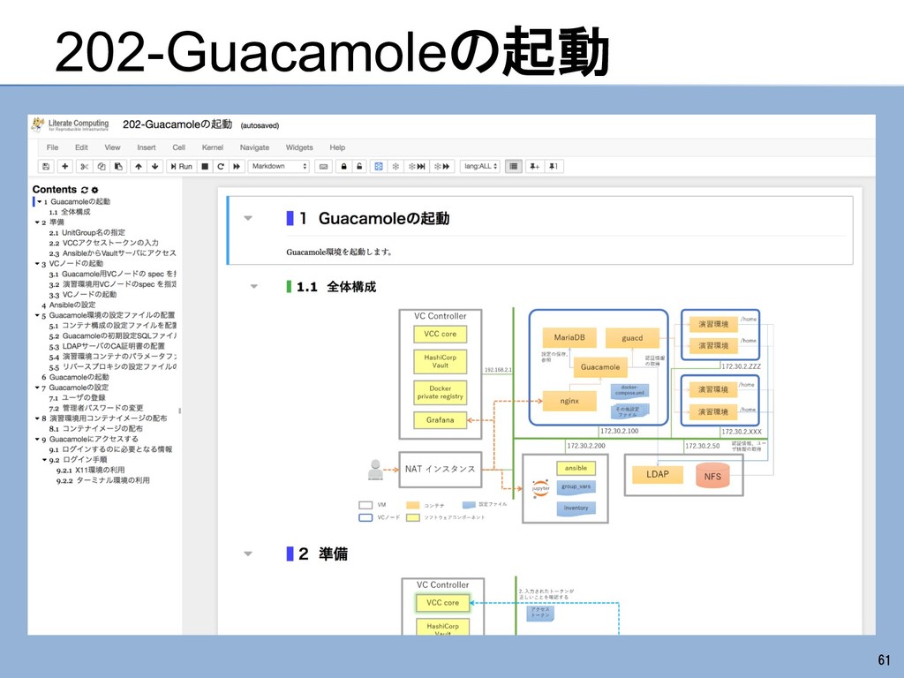Collapse heading cell 1 Guacamoleの起動
The width and height of the screenshot is (904, 678).
[x=248, y=219]
